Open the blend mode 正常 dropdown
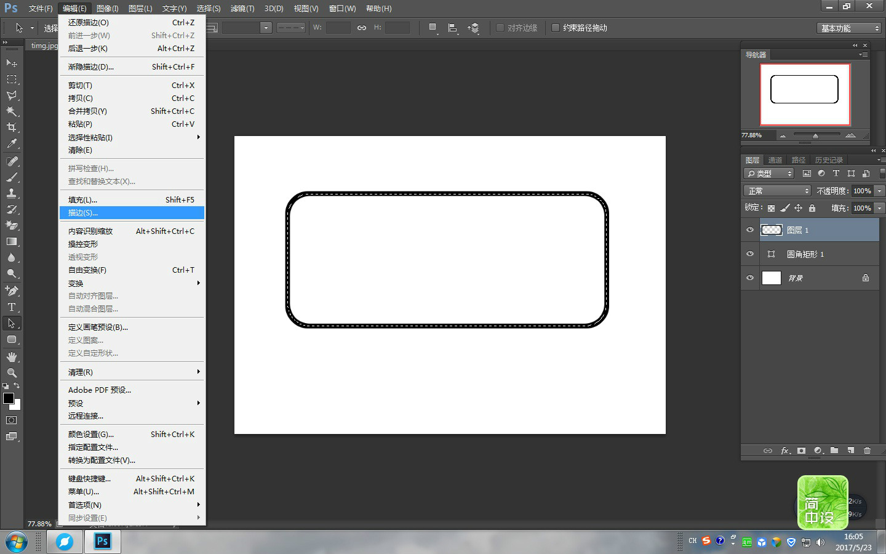This screenshot has height=554, width=886. point(778,191)
